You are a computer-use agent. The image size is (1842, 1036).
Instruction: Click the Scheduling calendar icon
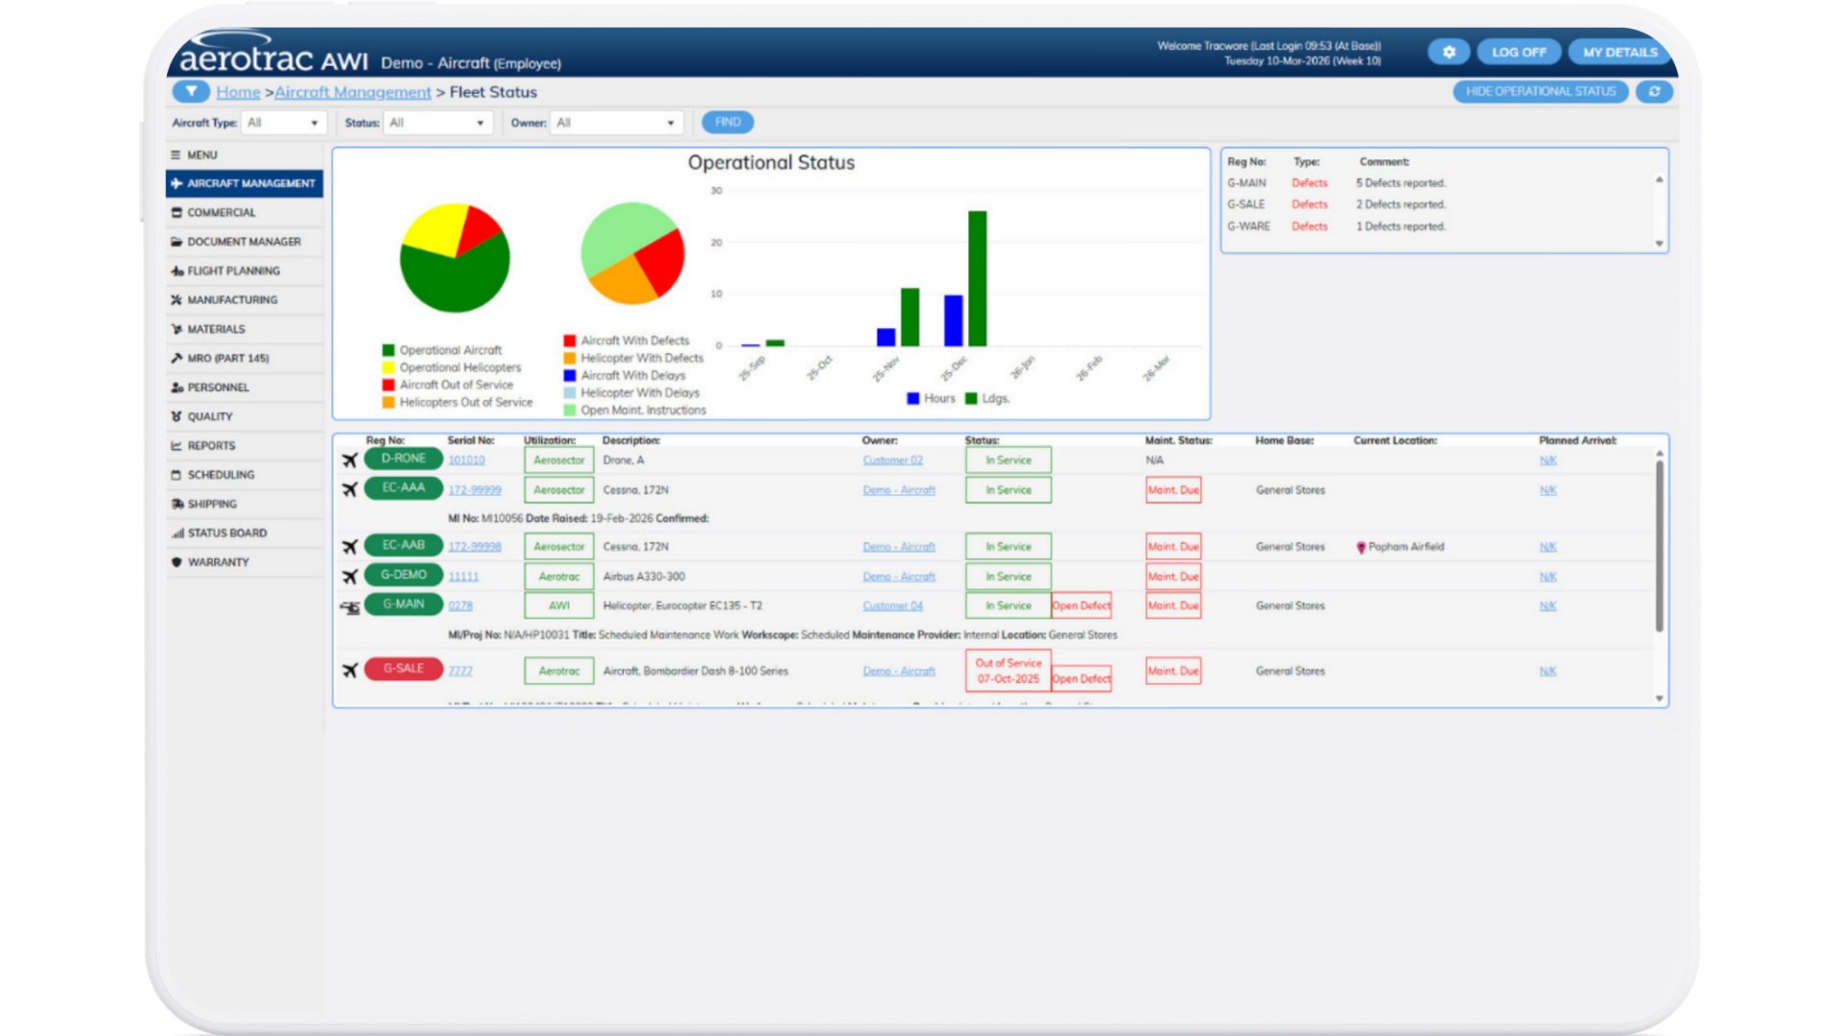tap(177, 475)
